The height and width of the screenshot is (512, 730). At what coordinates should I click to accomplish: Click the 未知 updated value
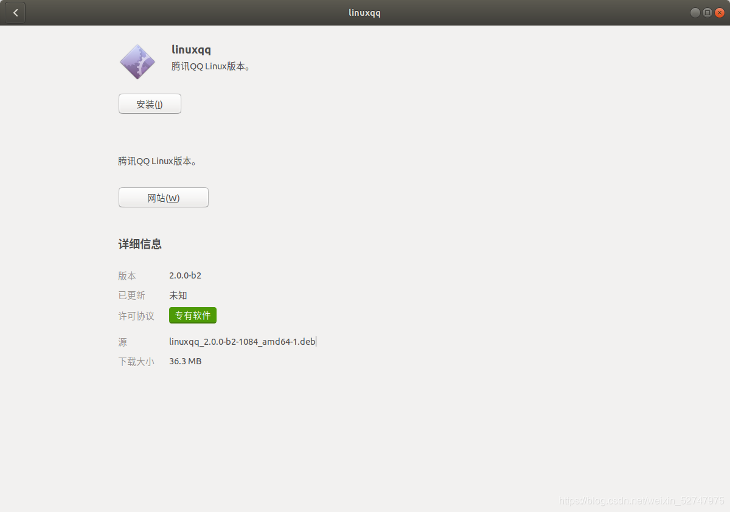click(178, 296)
